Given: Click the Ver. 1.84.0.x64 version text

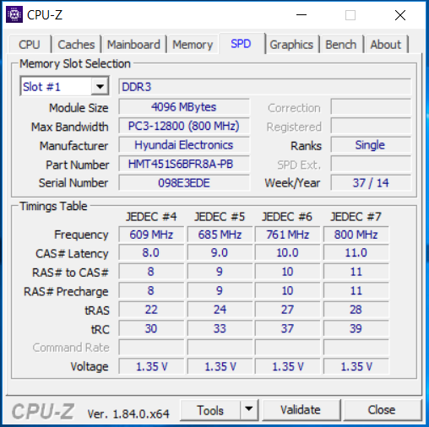Looking at the screenshot, I should [x=128, y=413].
